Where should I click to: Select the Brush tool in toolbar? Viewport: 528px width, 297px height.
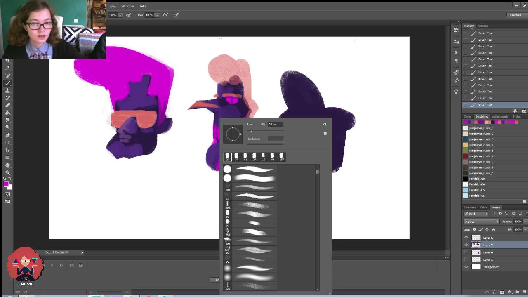[7, 83]
